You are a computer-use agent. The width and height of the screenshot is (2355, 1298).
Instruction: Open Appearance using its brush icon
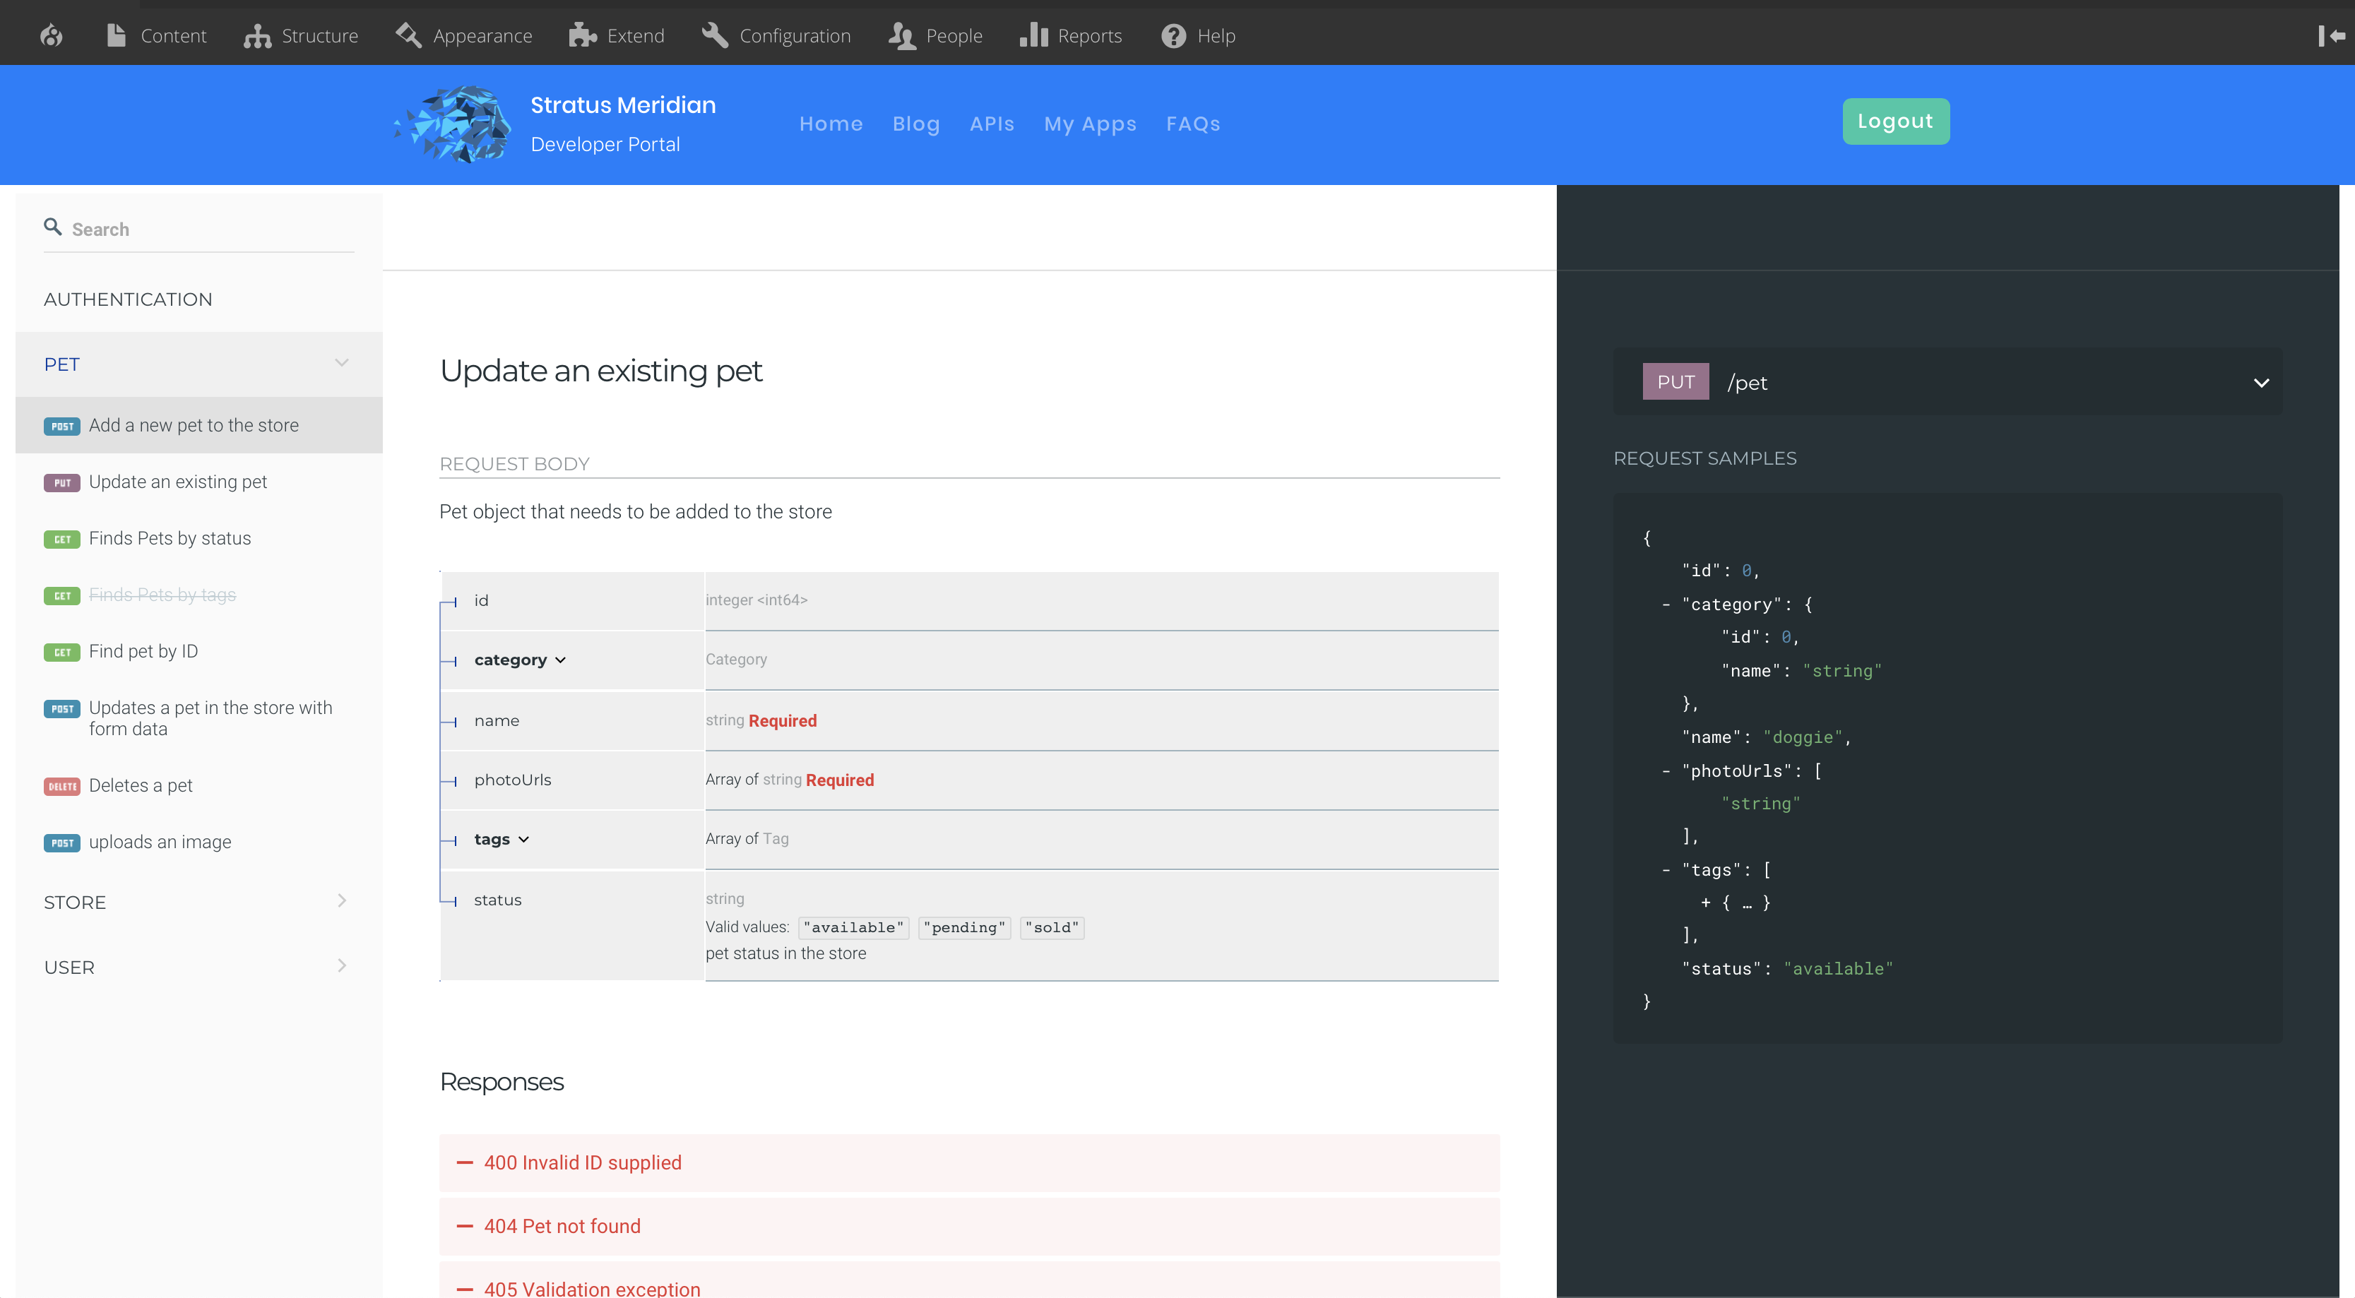pyautogui.click(x=408, y=35)
